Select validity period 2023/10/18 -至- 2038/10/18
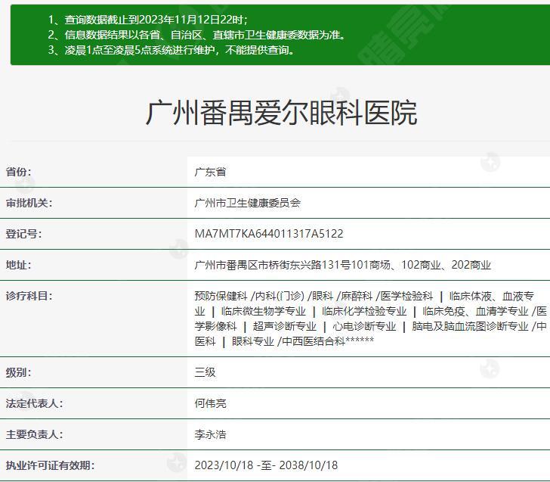Viewport: 550px width, 482px height. click(x=266, y=465)
